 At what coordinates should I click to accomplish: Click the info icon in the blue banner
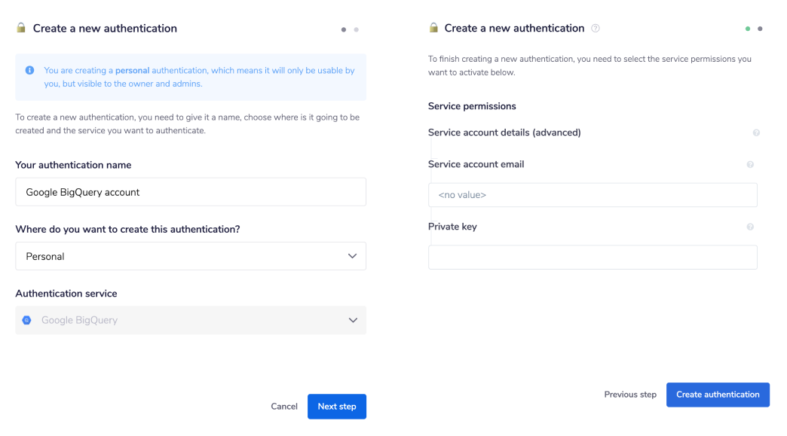[29, 69]
